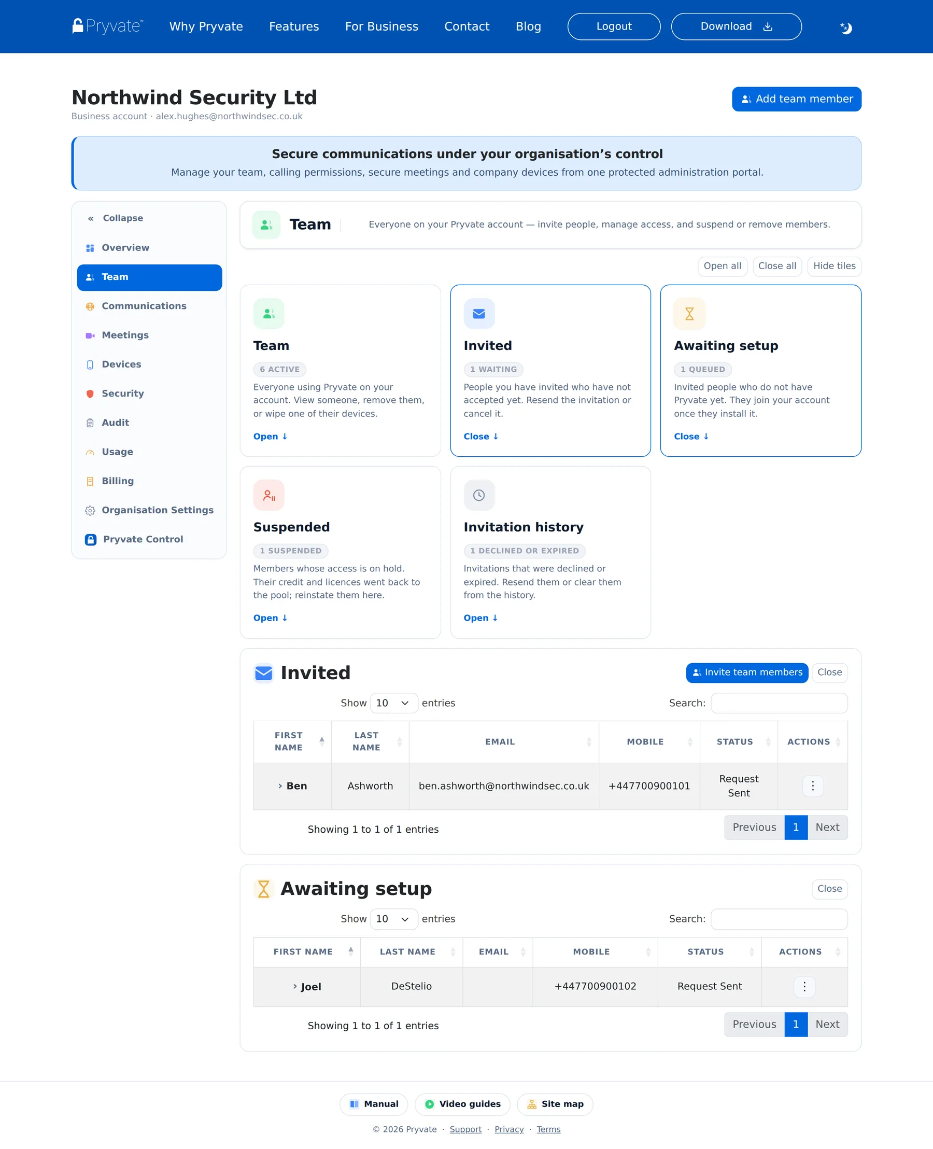This screenshot has width=933, height=1149.
Task: Go to Next page in Invited table
Action: [827, 828]
